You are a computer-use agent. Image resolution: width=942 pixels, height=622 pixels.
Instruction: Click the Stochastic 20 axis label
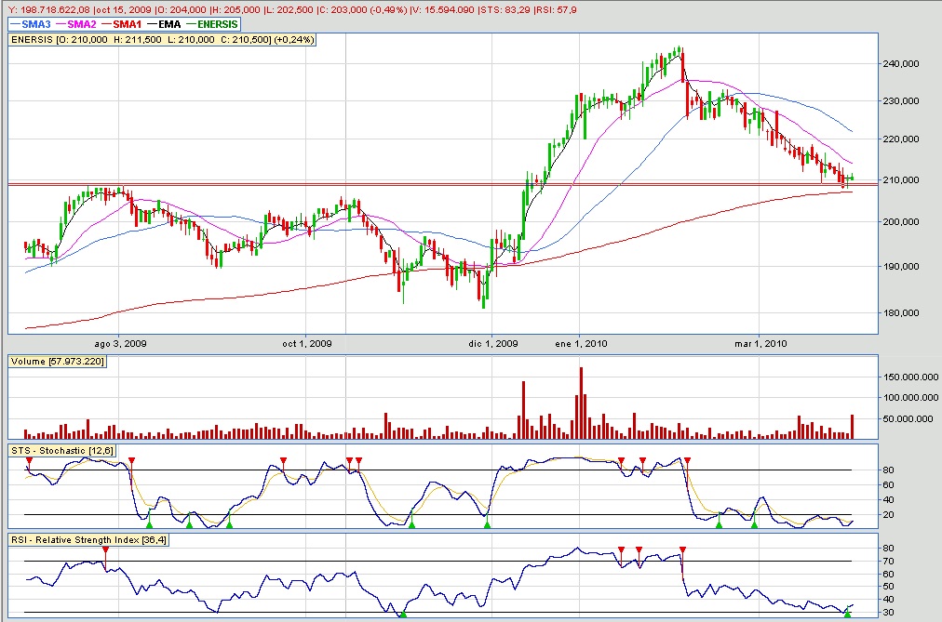click(888, 515)
